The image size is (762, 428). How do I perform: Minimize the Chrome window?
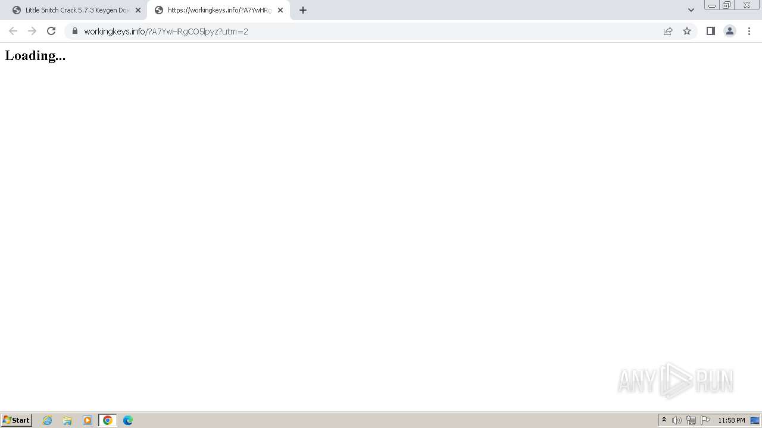click(x=712, y=5)
